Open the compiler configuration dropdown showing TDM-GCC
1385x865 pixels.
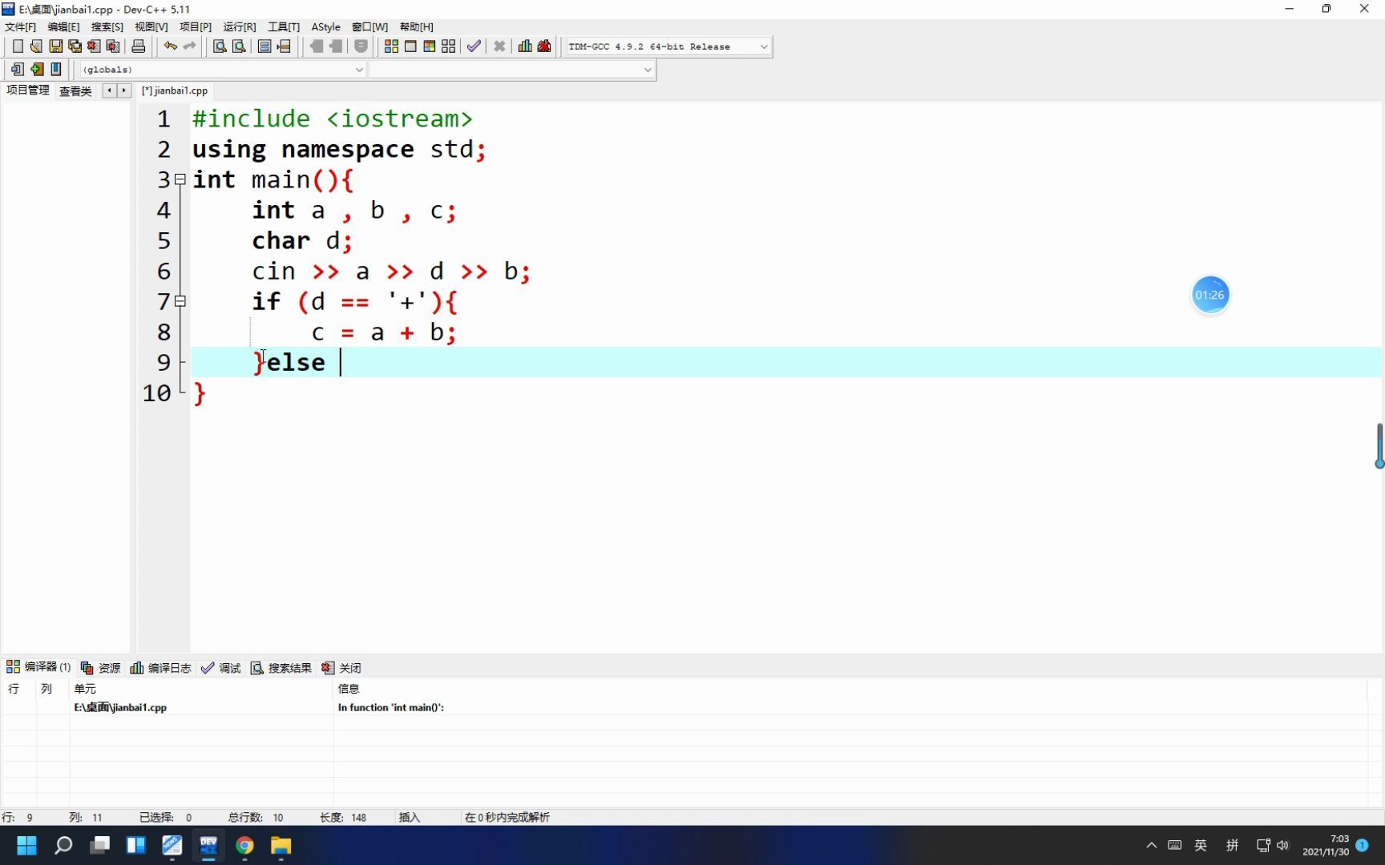click(x=665, y=46)
